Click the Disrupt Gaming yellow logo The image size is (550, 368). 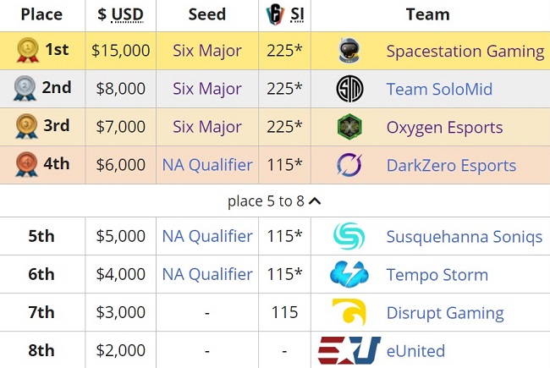349,312
